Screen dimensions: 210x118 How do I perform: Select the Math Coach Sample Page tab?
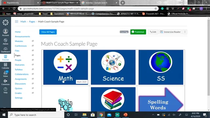pyautogui.click(x=60, y=3)
